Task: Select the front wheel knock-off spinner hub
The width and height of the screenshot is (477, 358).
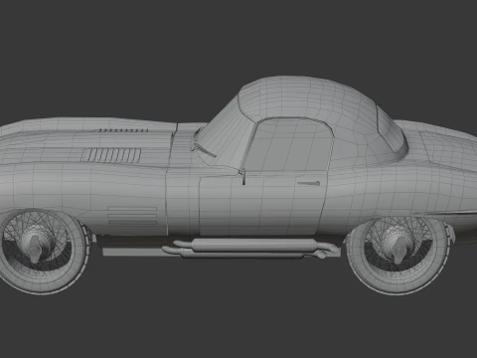Action: click(36, 250)
